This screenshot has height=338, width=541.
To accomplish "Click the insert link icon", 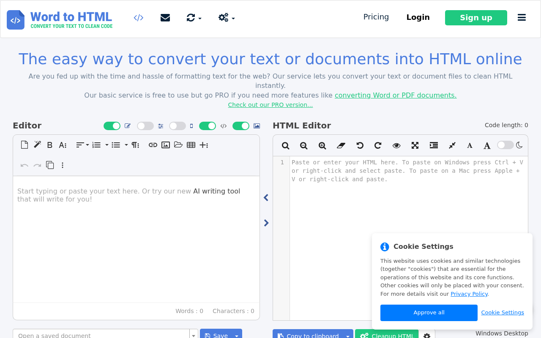I will (x=153, y=145).
